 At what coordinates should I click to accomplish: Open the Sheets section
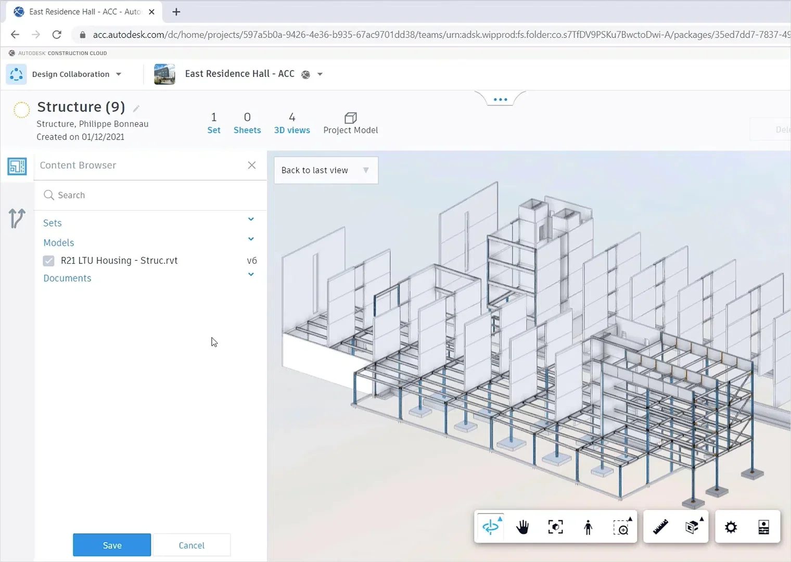click(247, 123)
